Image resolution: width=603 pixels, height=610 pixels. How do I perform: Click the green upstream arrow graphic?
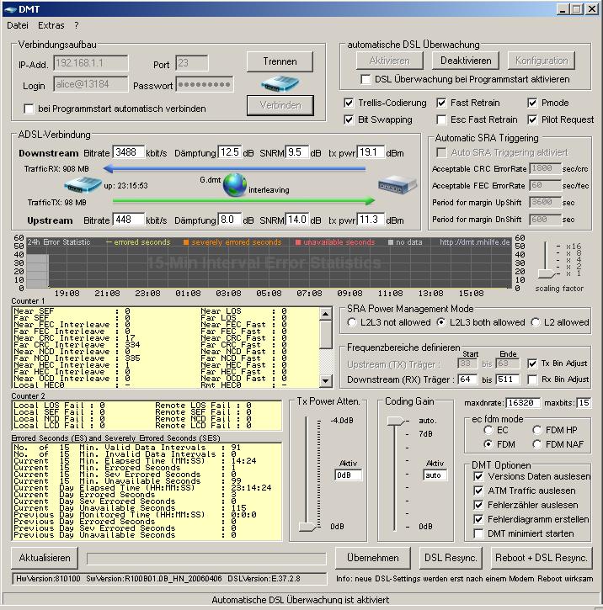point(244,201)
